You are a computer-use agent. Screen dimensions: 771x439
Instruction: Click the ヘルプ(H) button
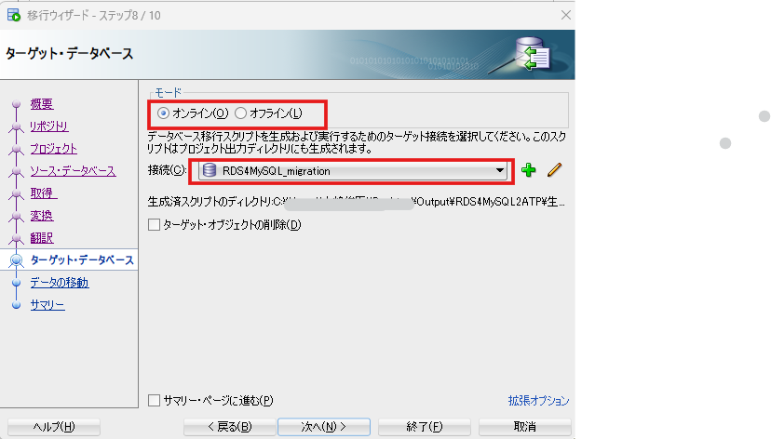click(54, 427)
